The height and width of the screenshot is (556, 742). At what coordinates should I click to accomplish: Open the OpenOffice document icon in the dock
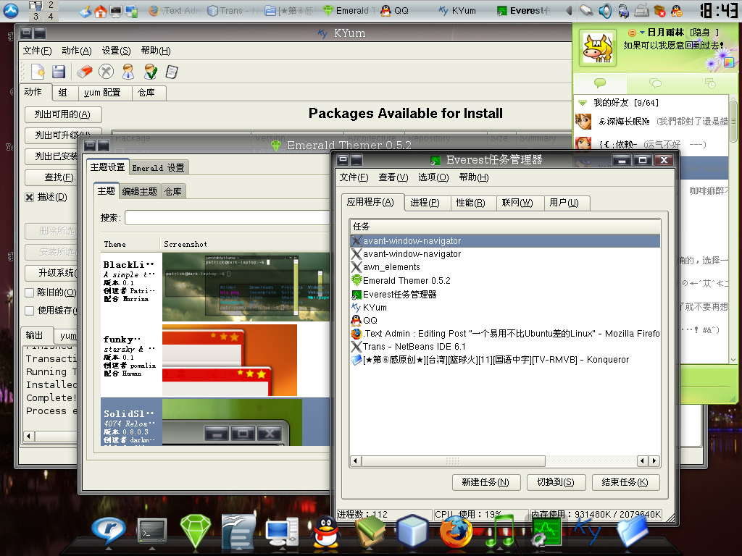coord(238,531)
